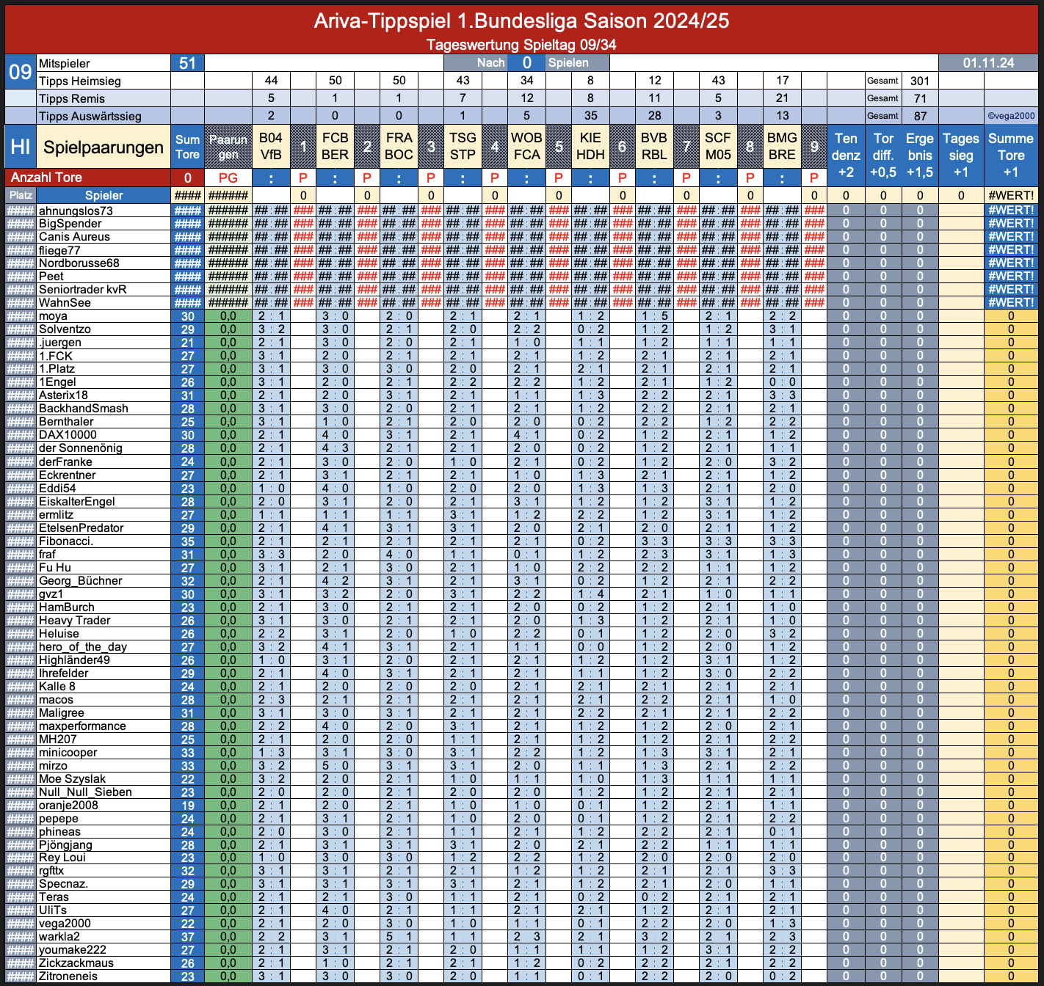1044x986 pixels.
Task: Select the 'WOB FCA' match header
Action: pos(526,147)
